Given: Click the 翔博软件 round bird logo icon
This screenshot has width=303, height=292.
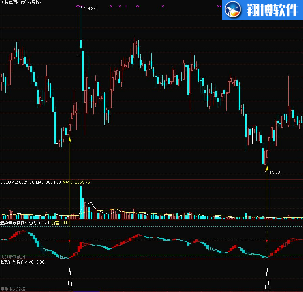Looking at the screenshot, I should pos(233,9).
